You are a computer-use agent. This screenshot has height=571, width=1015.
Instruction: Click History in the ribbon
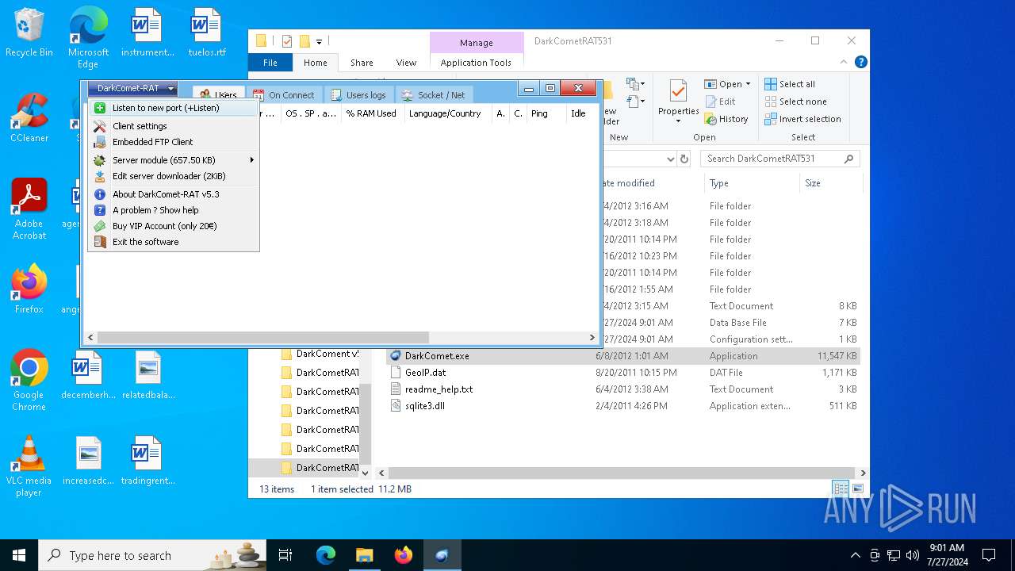coord(726,119)
